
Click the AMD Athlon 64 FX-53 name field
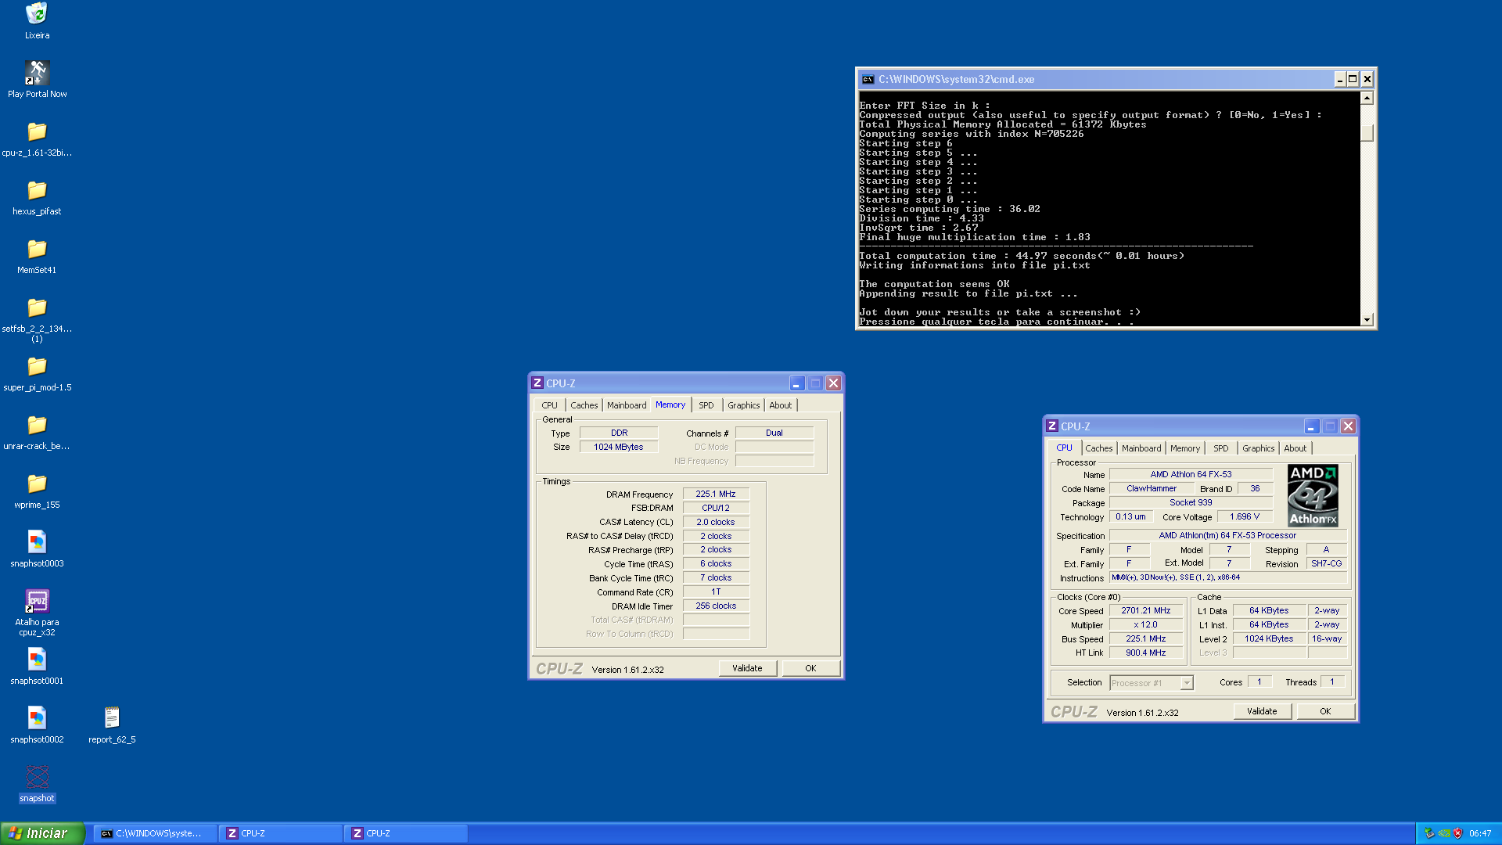tap(1191, 474)
